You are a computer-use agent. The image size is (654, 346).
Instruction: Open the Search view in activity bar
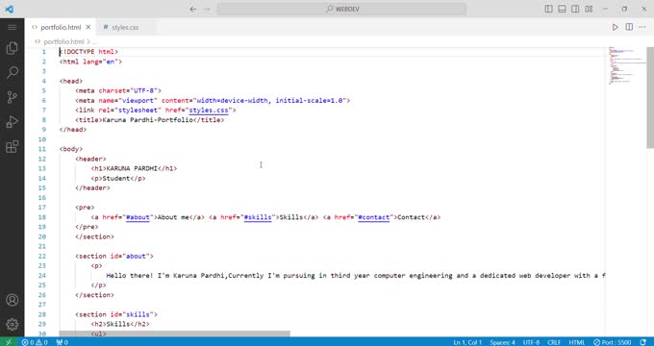click(13, 72)
